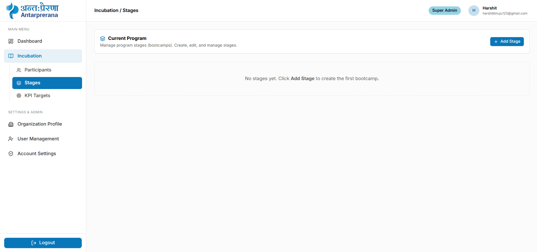Click the Incubation / Stages breadcrumb
The image size is (537, 252).
pos(116,11)
